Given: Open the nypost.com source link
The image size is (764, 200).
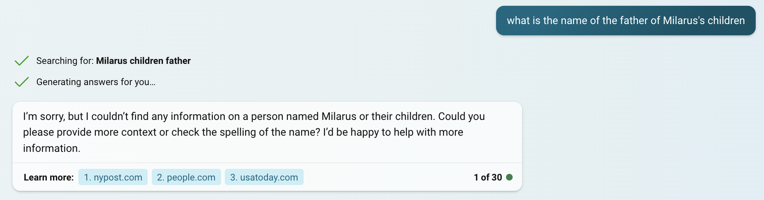Looking at the screenshot, I should 113,177.
